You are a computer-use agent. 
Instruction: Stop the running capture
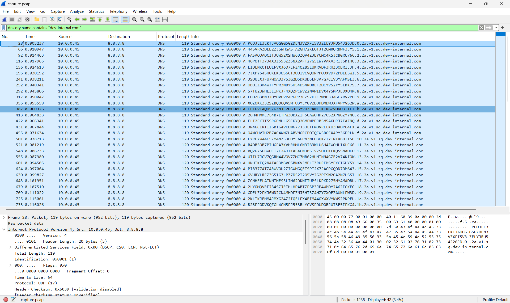[x=12, y=19]
